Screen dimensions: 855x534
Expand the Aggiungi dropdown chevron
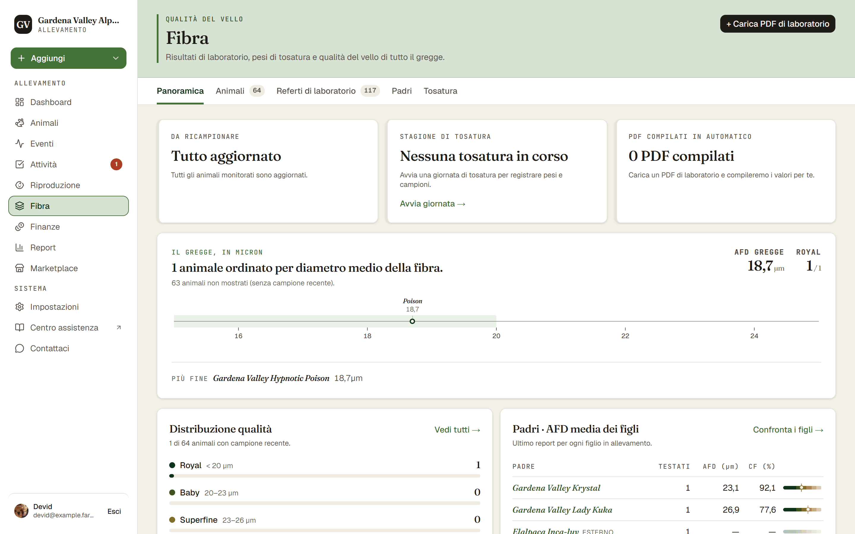(x=115, y=58)
